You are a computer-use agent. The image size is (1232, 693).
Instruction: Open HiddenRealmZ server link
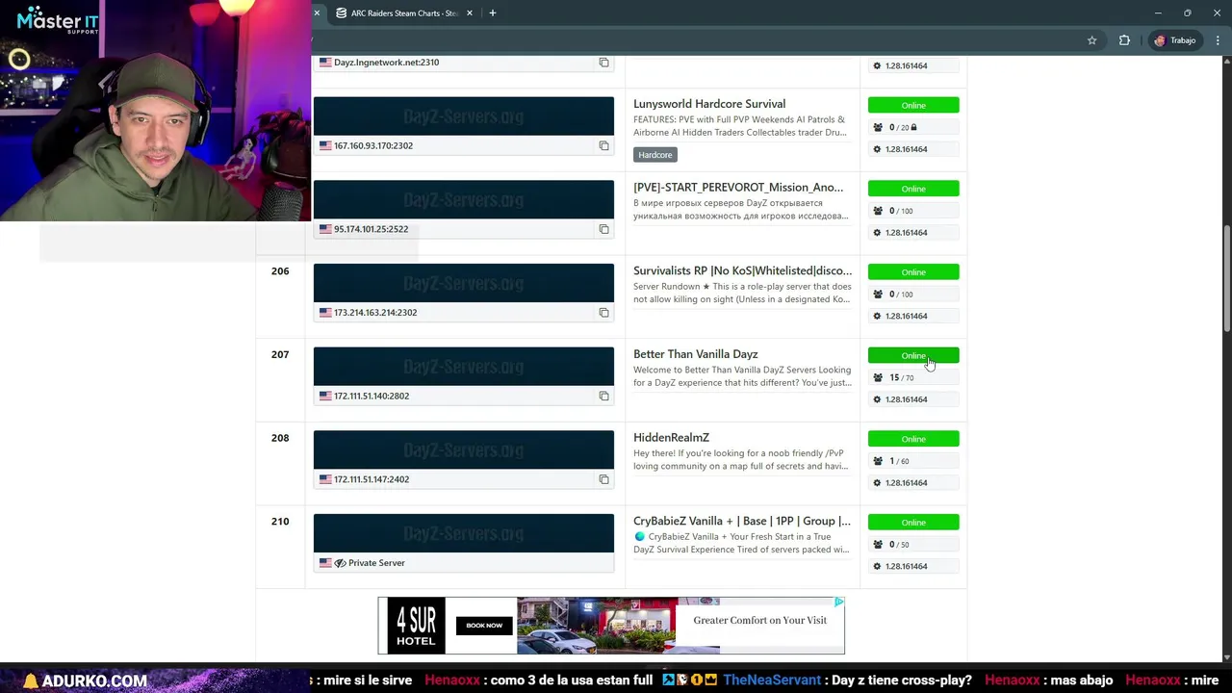671,438
